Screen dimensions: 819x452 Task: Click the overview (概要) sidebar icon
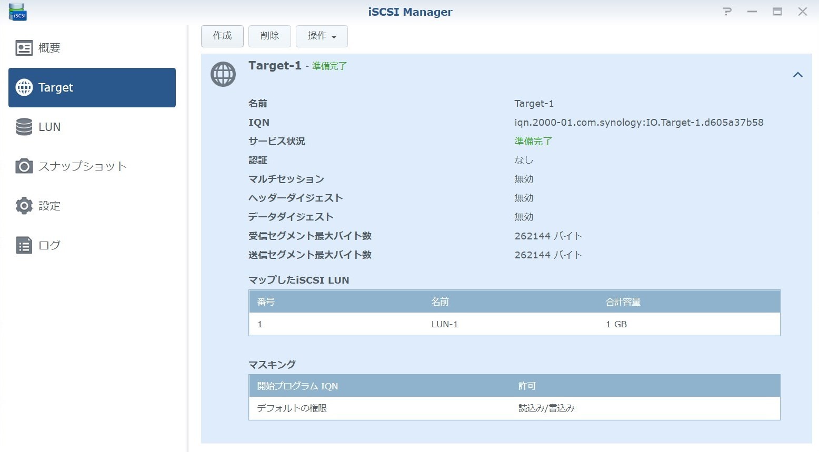24,48
